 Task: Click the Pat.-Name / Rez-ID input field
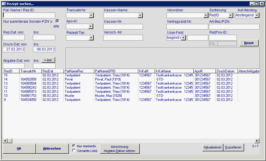29,15
